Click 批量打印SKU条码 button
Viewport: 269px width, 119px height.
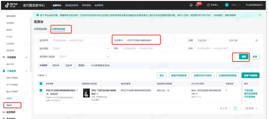[x=202, y=75]
